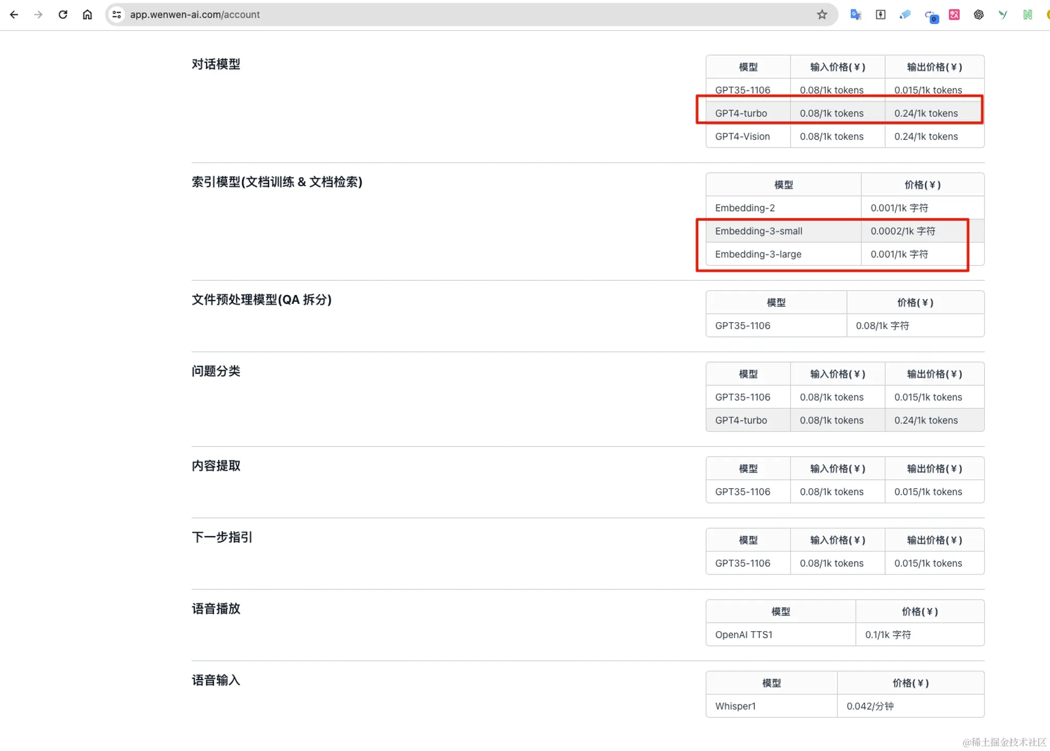Click the browser forward arrow
Viewport: 1050px width, 751px height.
click(x=38, y=15)
